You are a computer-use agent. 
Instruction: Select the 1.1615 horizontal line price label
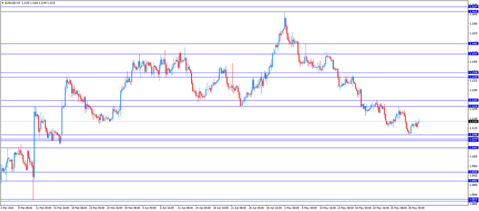coord(473,11)
